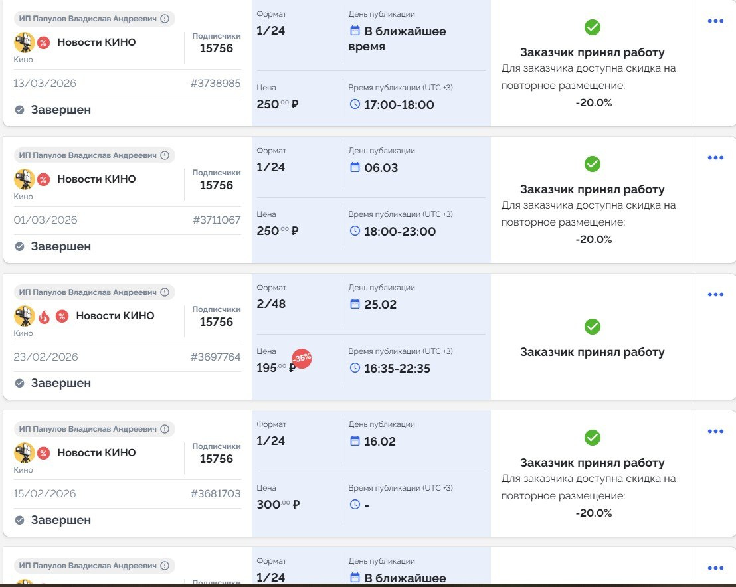Click info icon beside seller name in first card

[165, 19]
